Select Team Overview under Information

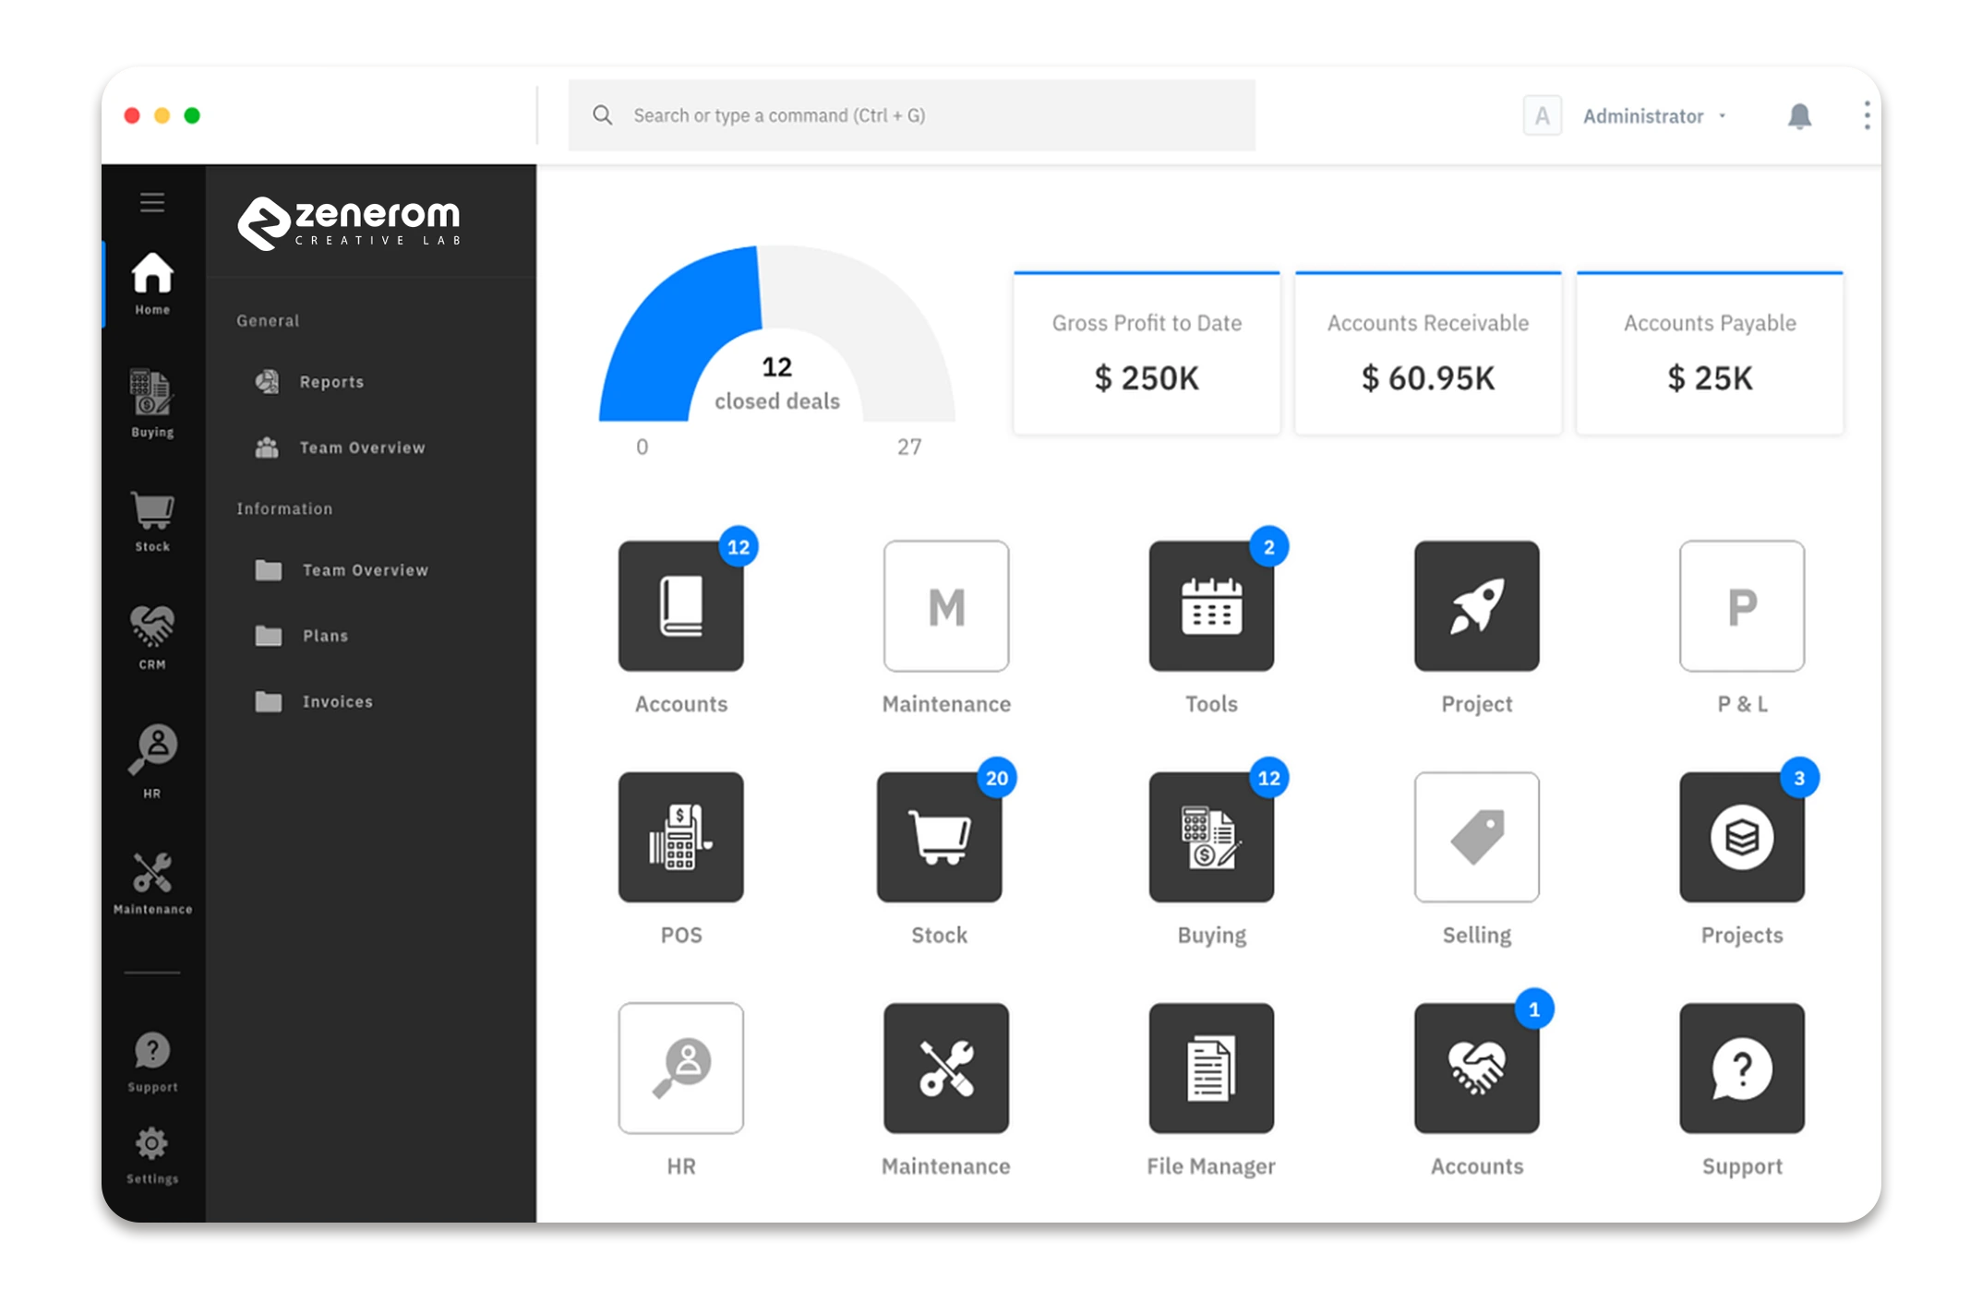coord(364,569)
